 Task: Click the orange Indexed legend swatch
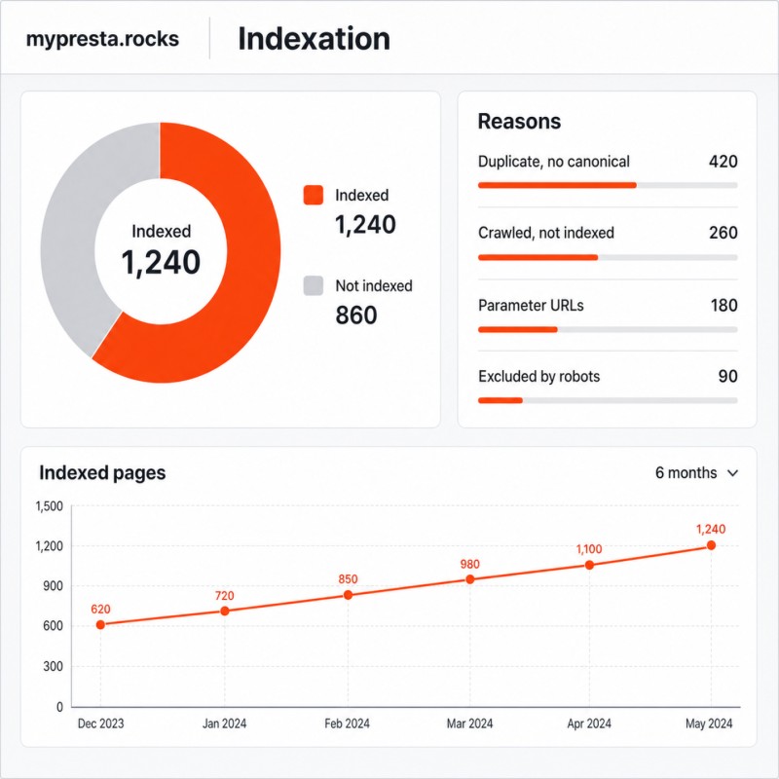click(313, 195)
